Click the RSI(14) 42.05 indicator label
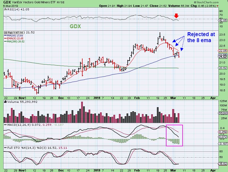 (x=18, y=10)
